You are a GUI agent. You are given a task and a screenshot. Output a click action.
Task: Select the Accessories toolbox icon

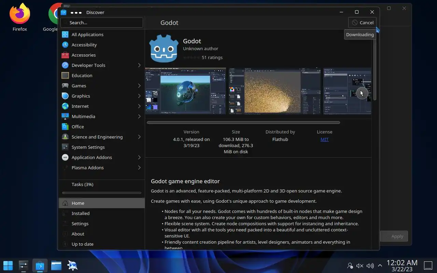point(65,55)
